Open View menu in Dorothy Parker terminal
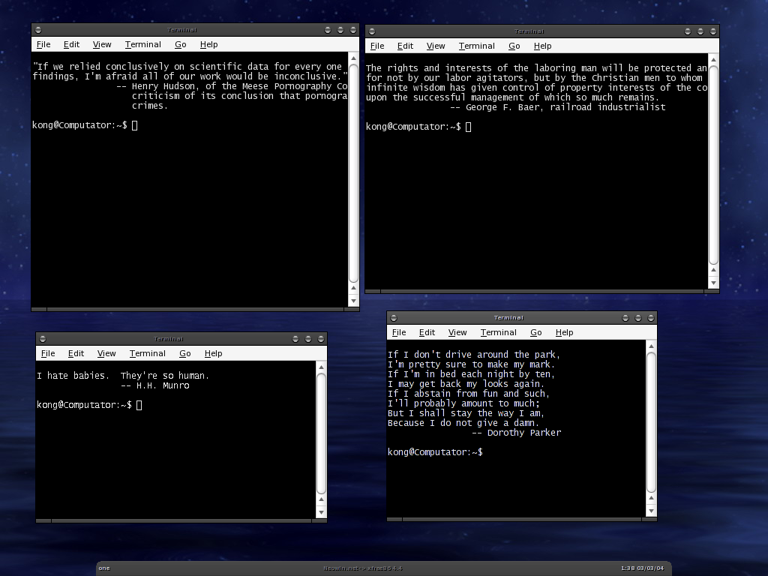 pyautogui.click(x=457, y=332)
